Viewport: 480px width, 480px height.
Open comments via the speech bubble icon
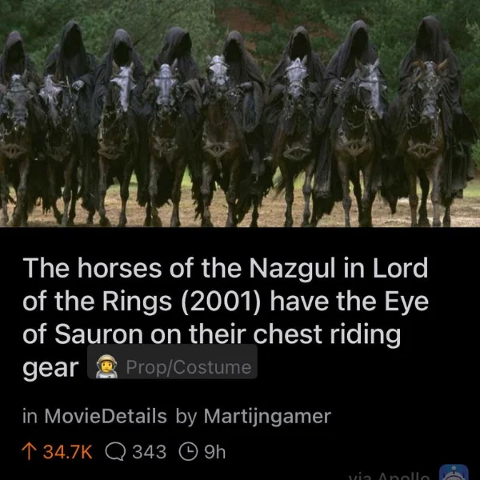click(x=115, y=452)
